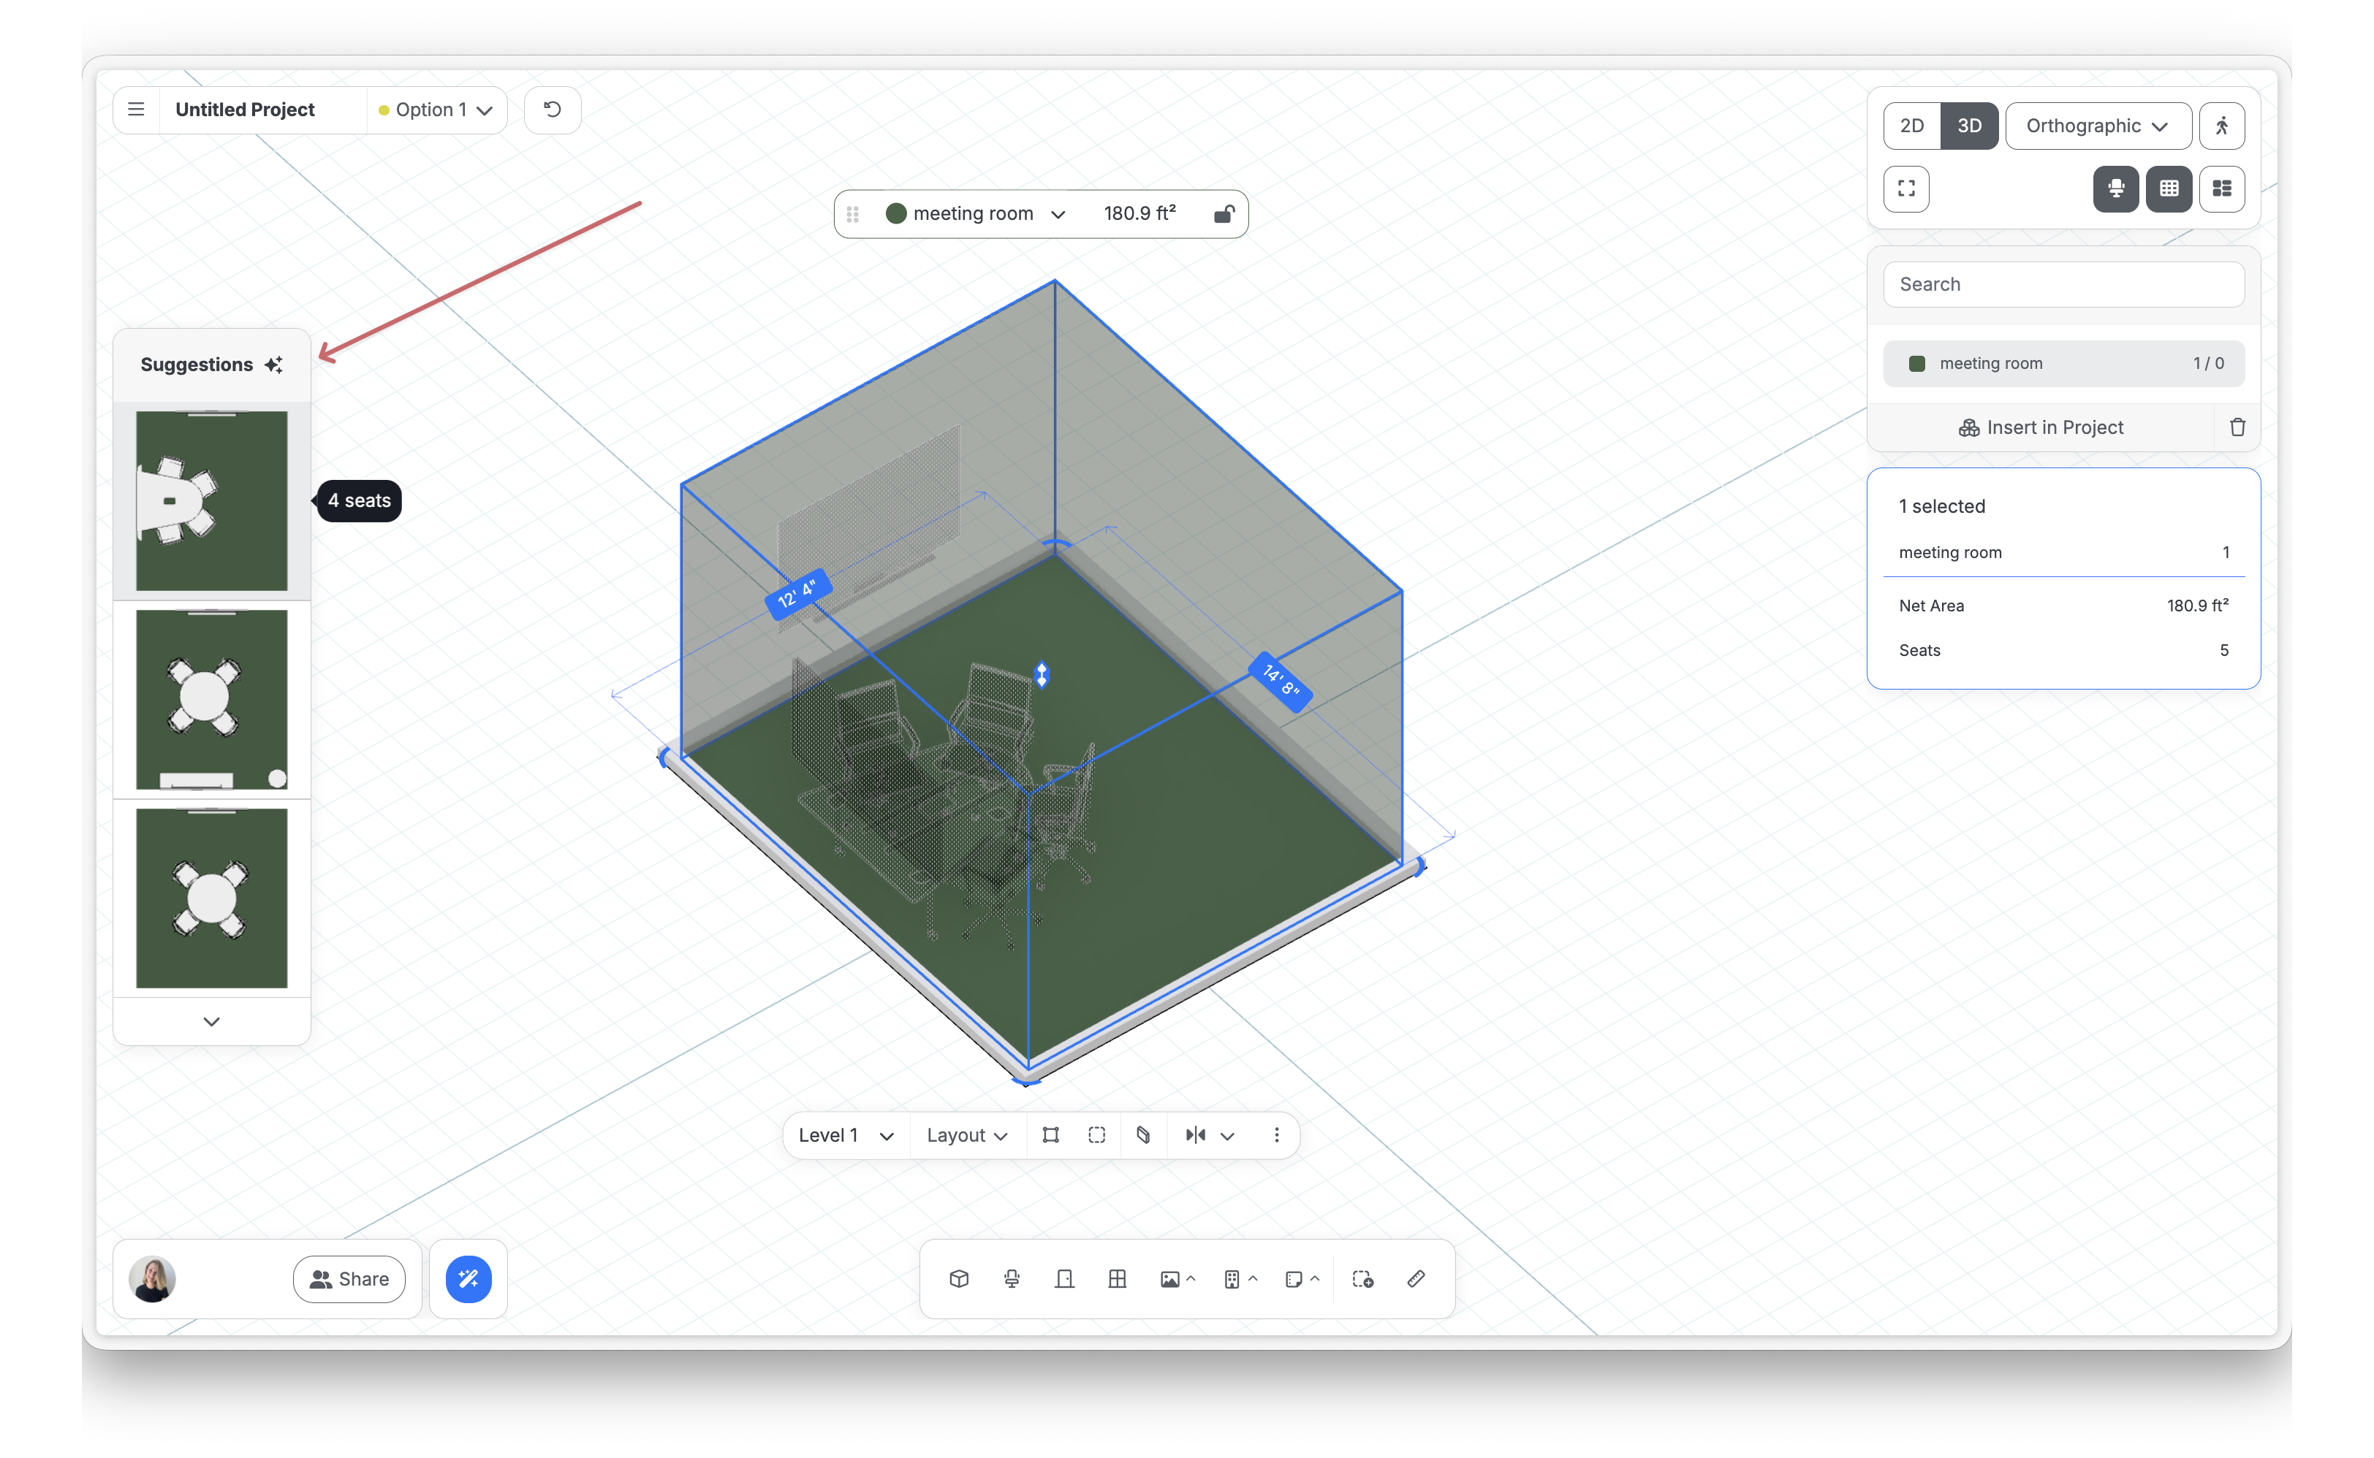Select the 3D box tool
Image resolution: width=2374 pixels, height=1458 pixels.
point(959,1278)
